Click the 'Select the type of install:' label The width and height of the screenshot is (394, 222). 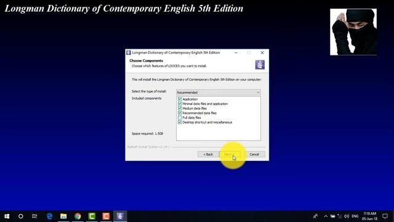(x=149, y=91)
